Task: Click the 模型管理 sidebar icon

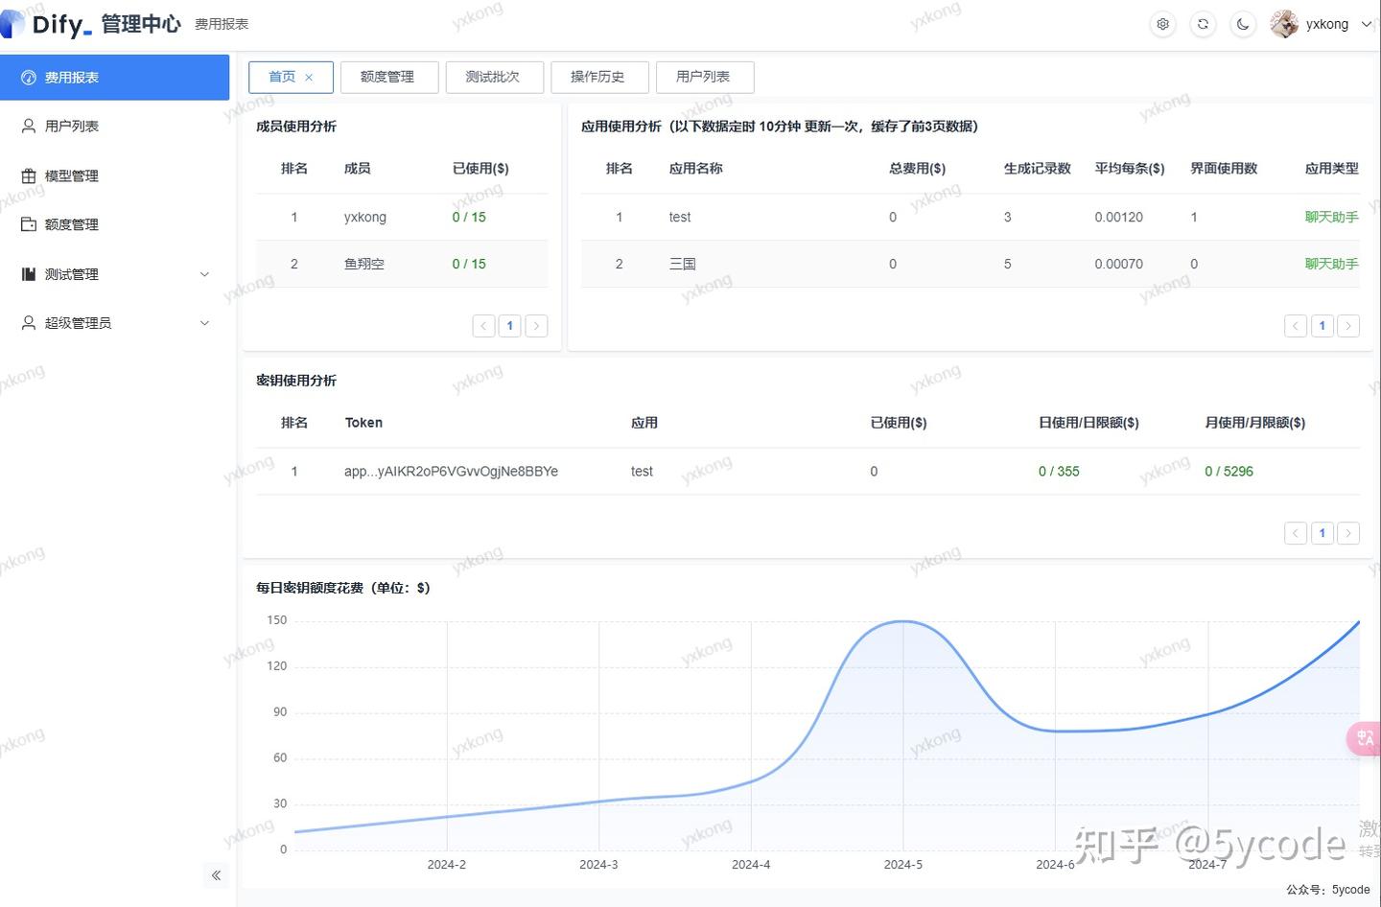Action: coord(27,175)
